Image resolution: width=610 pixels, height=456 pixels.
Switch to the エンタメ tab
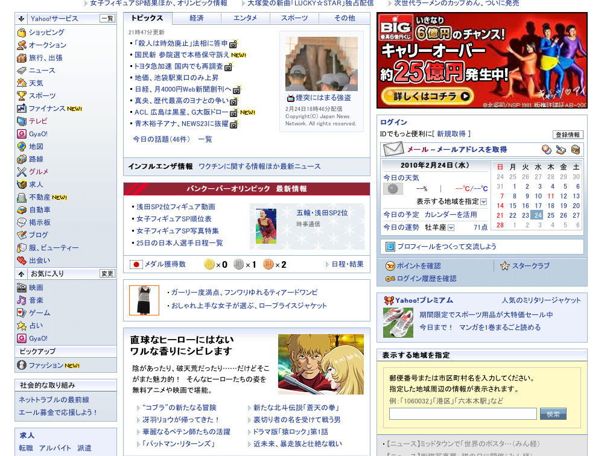(245, 18)
